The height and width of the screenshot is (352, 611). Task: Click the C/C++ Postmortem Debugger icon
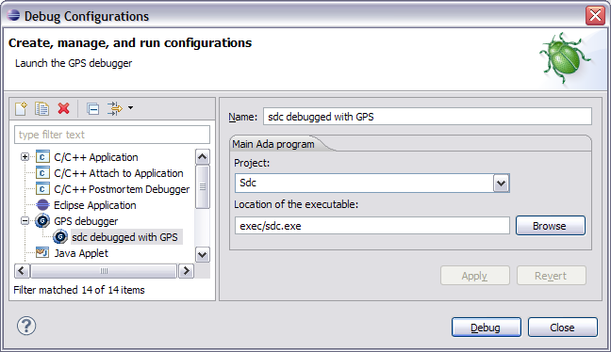tap(42, 188)
